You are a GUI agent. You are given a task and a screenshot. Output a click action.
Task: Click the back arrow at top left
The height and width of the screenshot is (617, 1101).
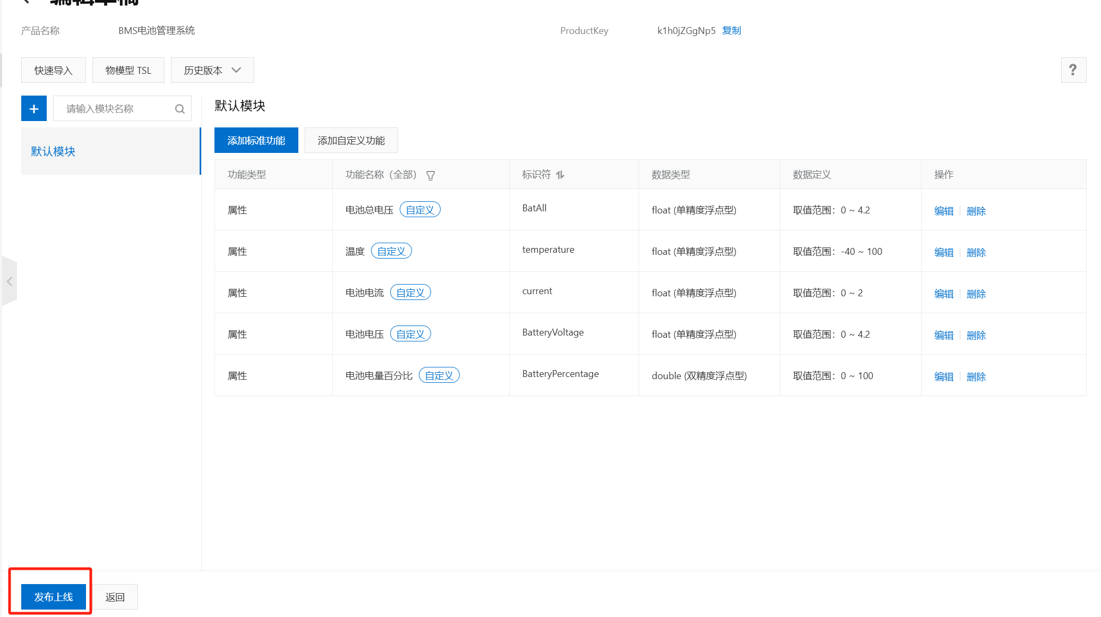(x=25, y=2)
